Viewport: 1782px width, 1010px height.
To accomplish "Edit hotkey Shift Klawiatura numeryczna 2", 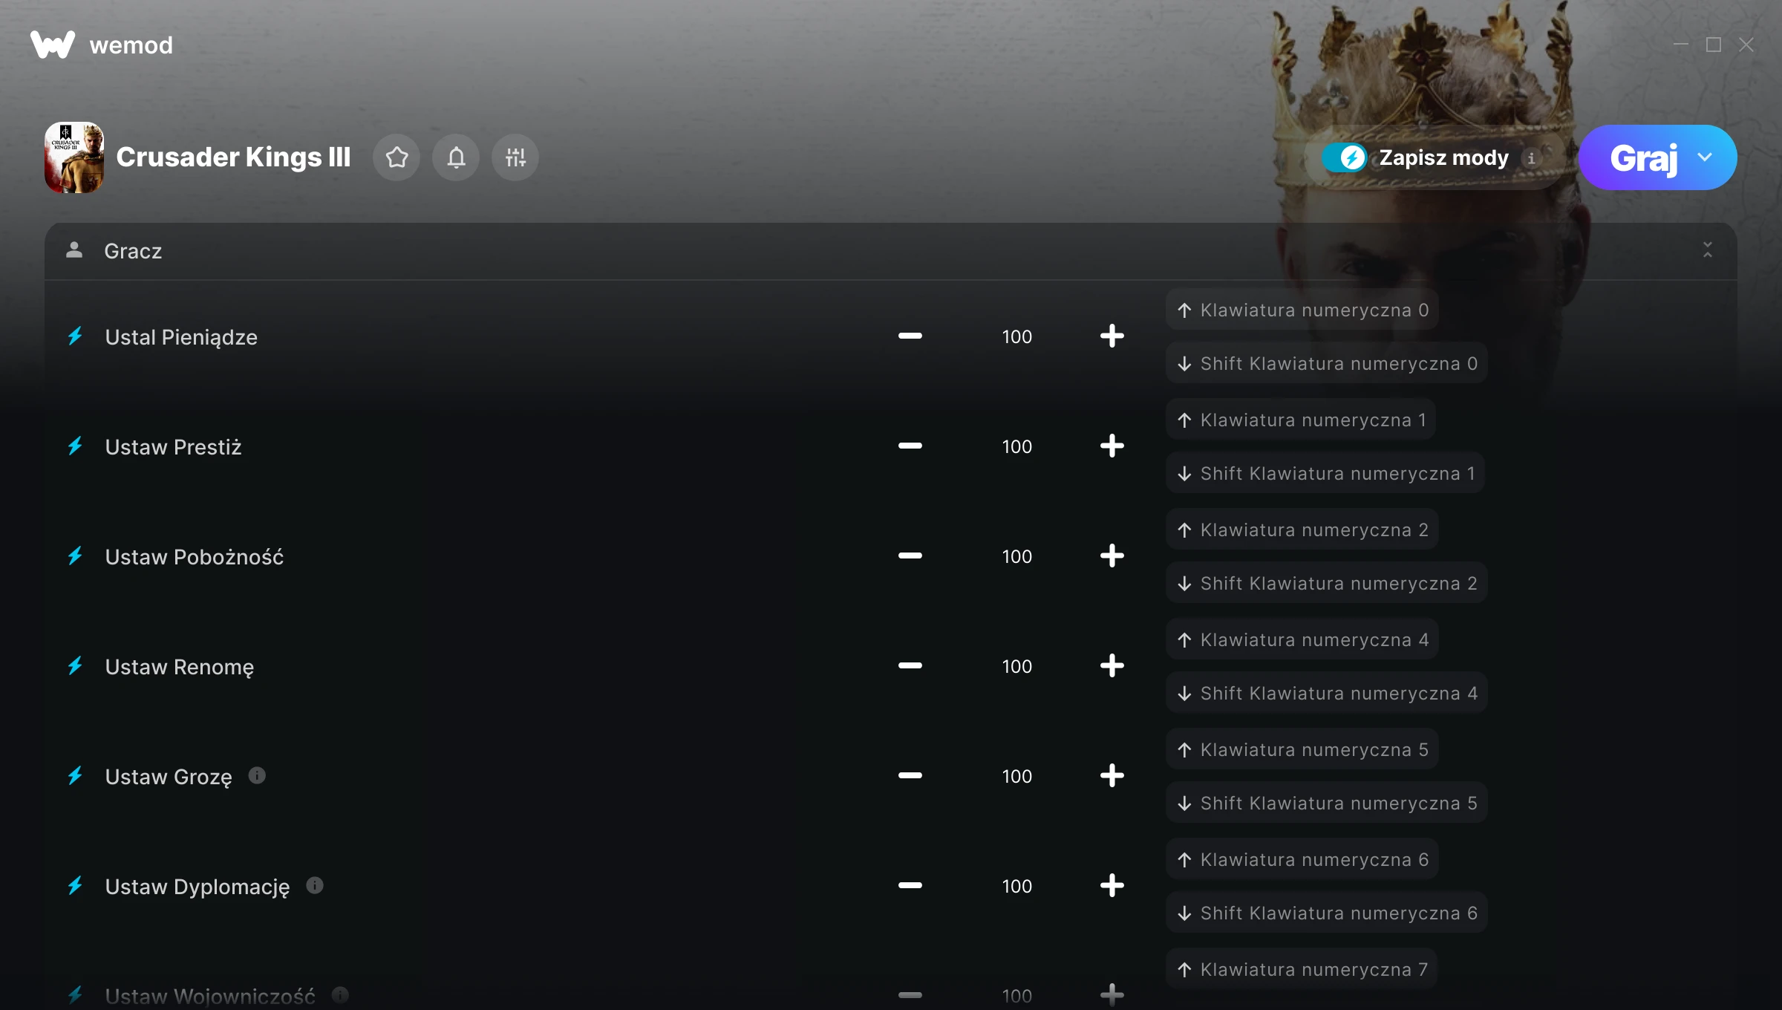I will click(x=1327, y=583).
